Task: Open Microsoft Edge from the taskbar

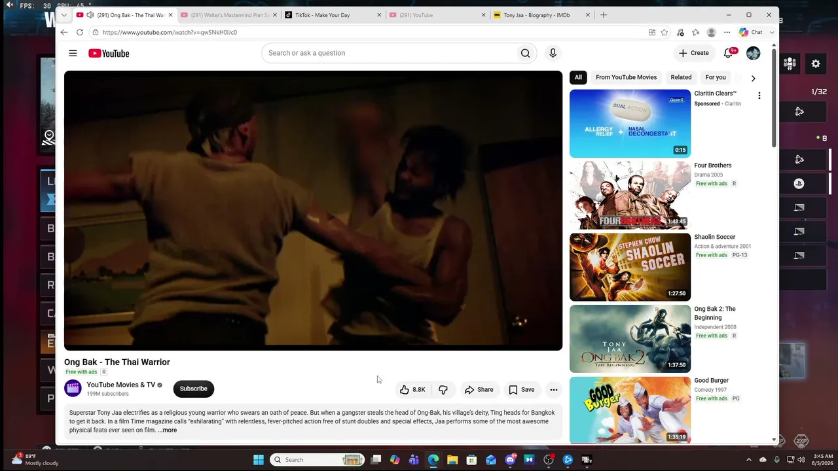Action: (x=433, y=460)
